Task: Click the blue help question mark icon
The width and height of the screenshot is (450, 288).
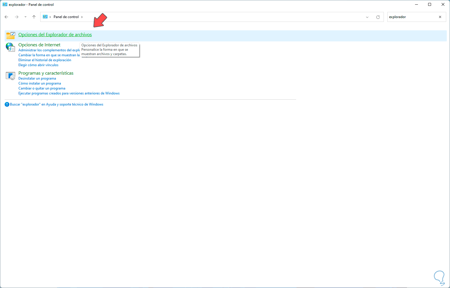Action: click(x=7, y=104)
